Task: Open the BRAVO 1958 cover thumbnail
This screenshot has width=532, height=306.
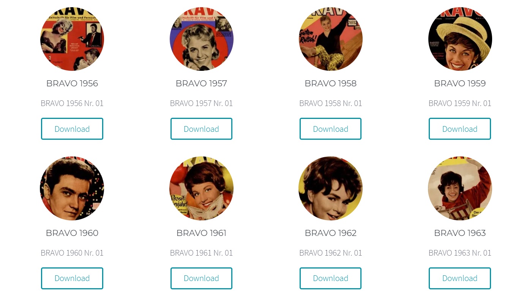Action: point(331,39)
